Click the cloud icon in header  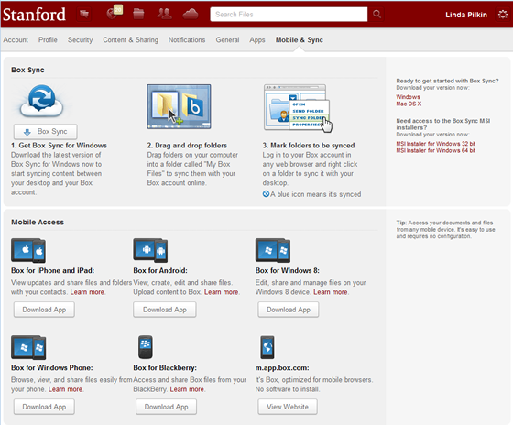point(191,14)
